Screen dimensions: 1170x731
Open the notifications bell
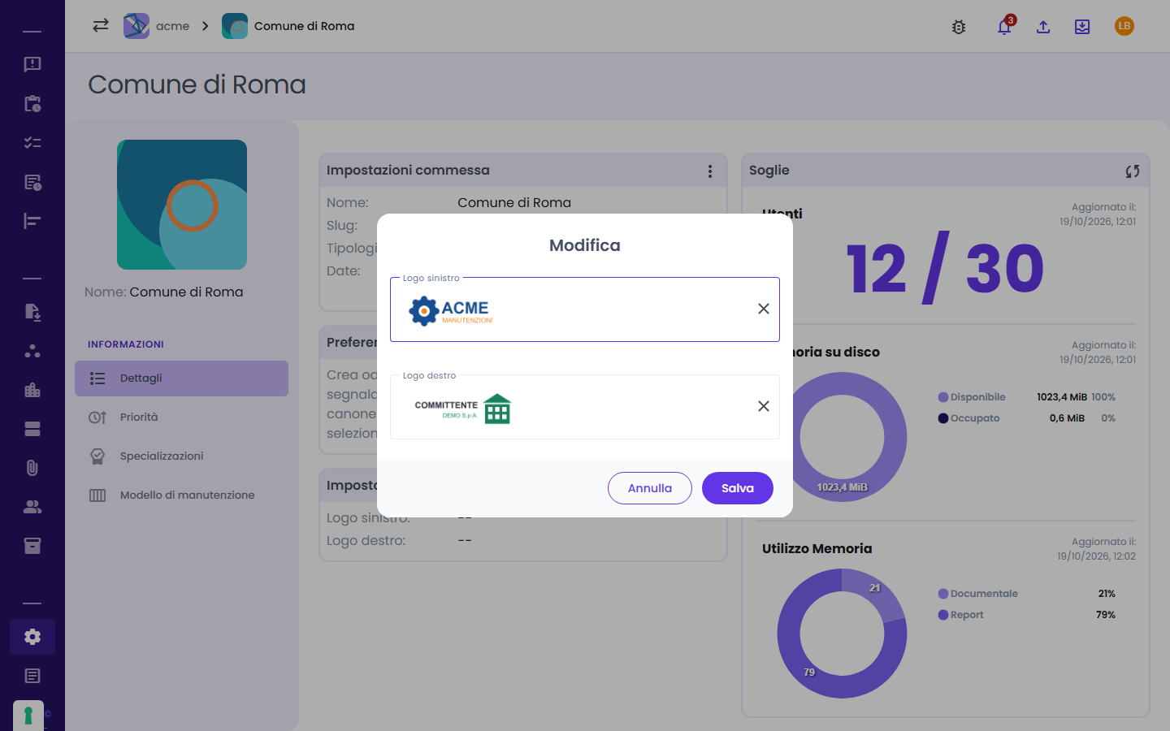[x=1004, y=27]
